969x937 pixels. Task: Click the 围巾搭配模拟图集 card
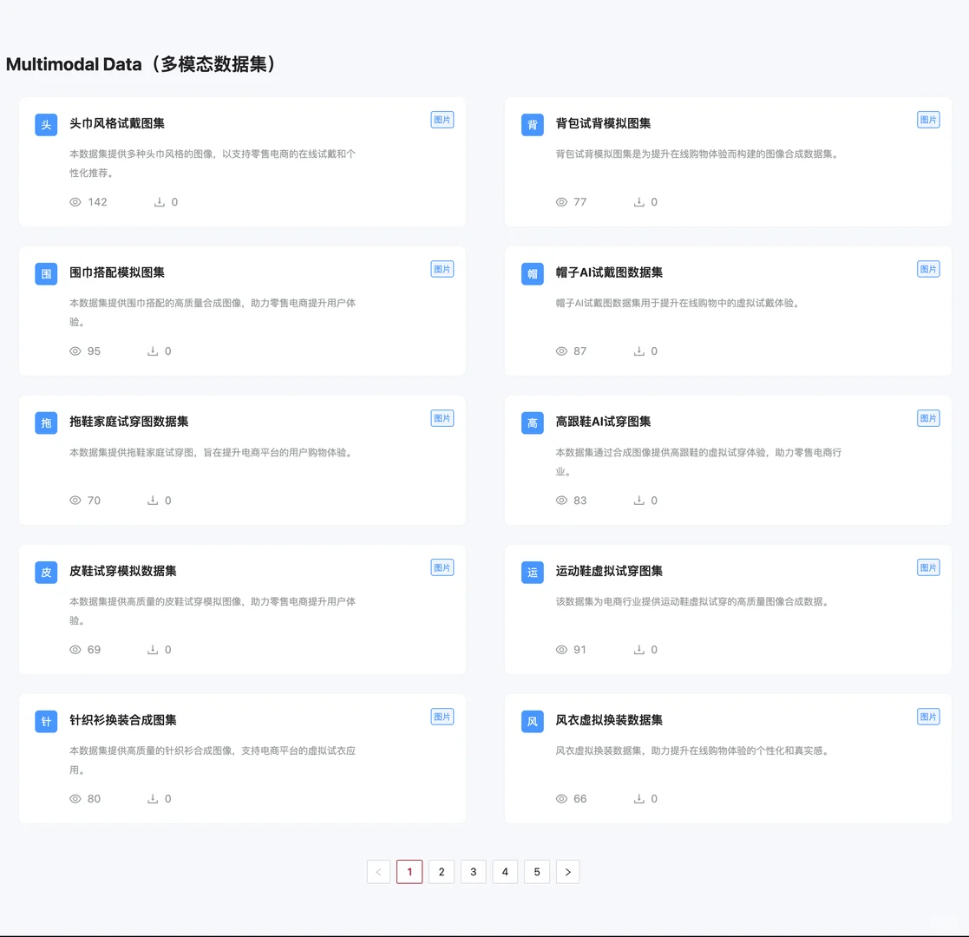243,311
